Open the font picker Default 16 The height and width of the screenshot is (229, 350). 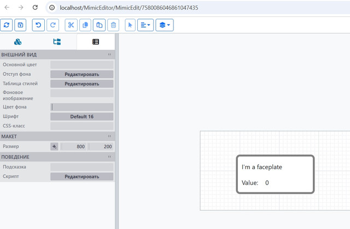[81, 117]
